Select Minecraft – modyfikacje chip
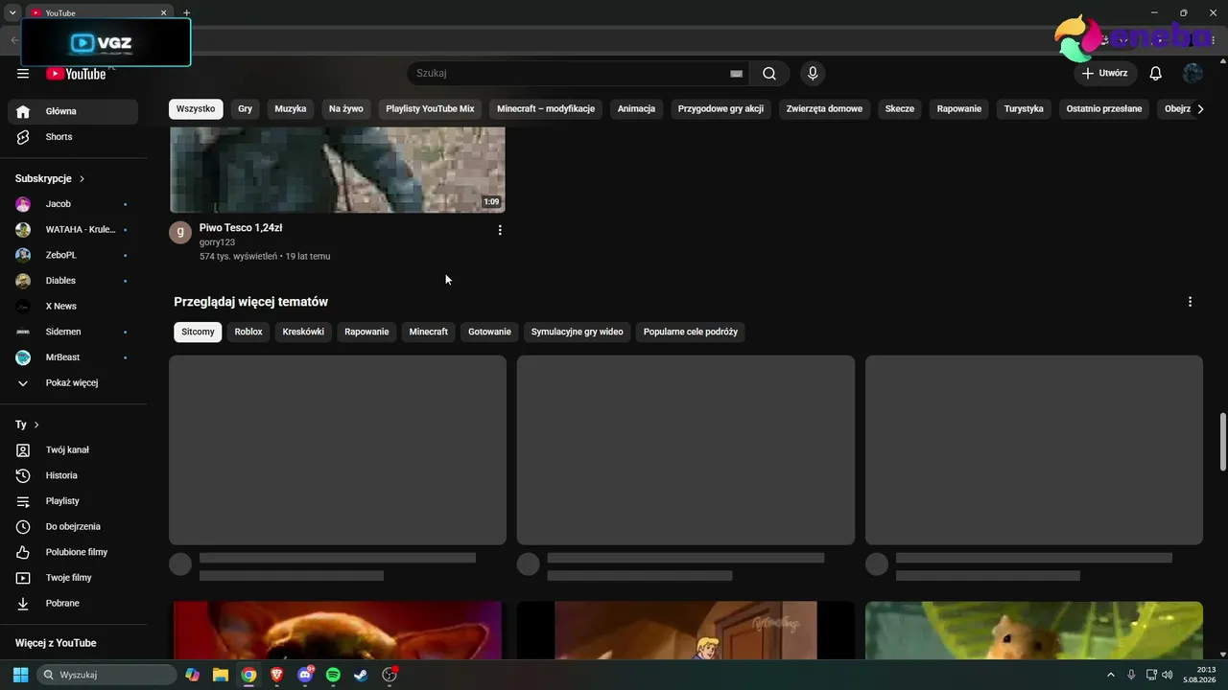Image resolution: width=1228 pixels, height=690 pixels. pos(546,109)
